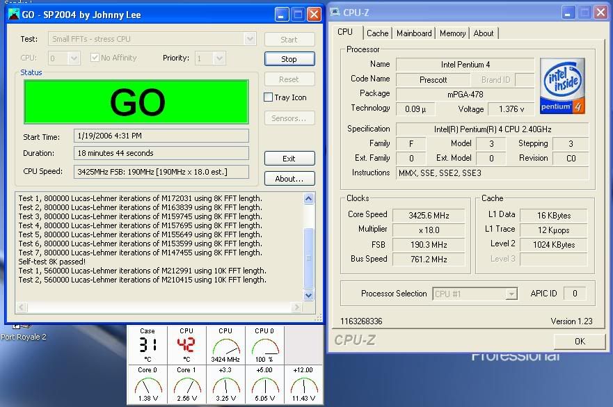Minimize the SP2004 window
This screenshot has width=613, height=407.
[282, 15]
